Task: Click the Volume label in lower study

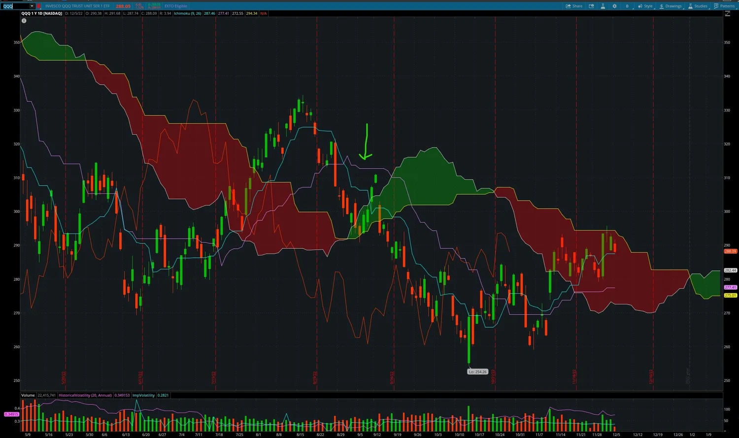Action: pyautogui.click(x=28, y=395)
